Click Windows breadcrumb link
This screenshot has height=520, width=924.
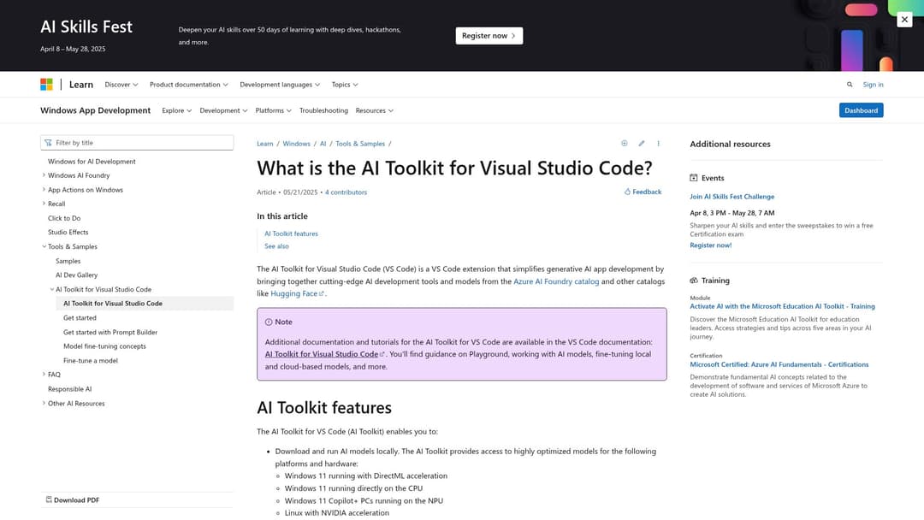point(296,143)
